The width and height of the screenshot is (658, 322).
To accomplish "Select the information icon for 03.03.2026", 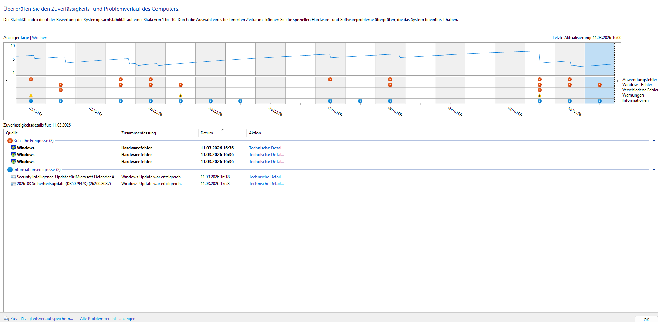I will point(360,101).
